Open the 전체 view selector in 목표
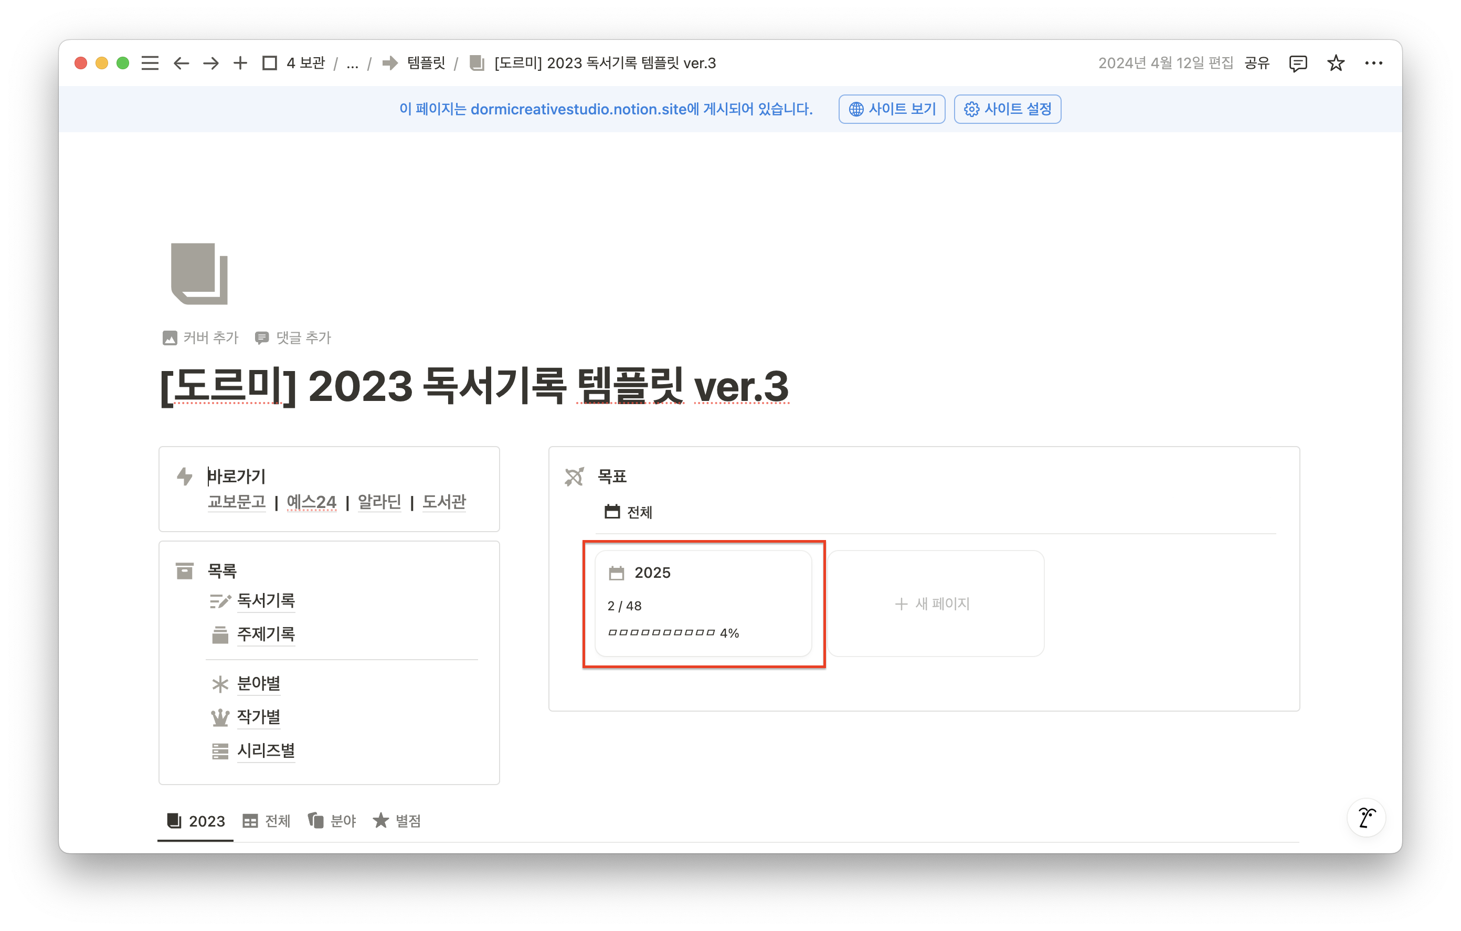 [x=629, y=512]
